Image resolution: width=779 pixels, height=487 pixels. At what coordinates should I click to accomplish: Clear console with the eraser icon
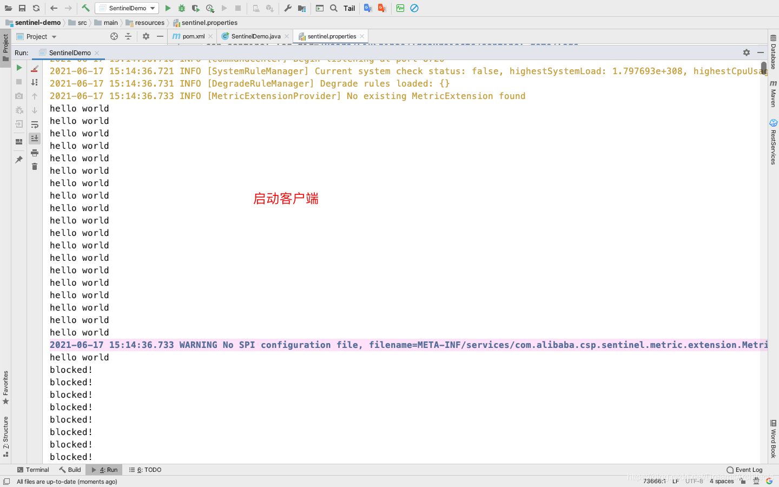click(x=35, y=68)
